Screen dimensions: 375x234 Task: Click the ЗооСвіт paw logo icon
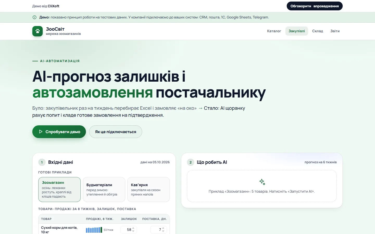coord(37,31)
